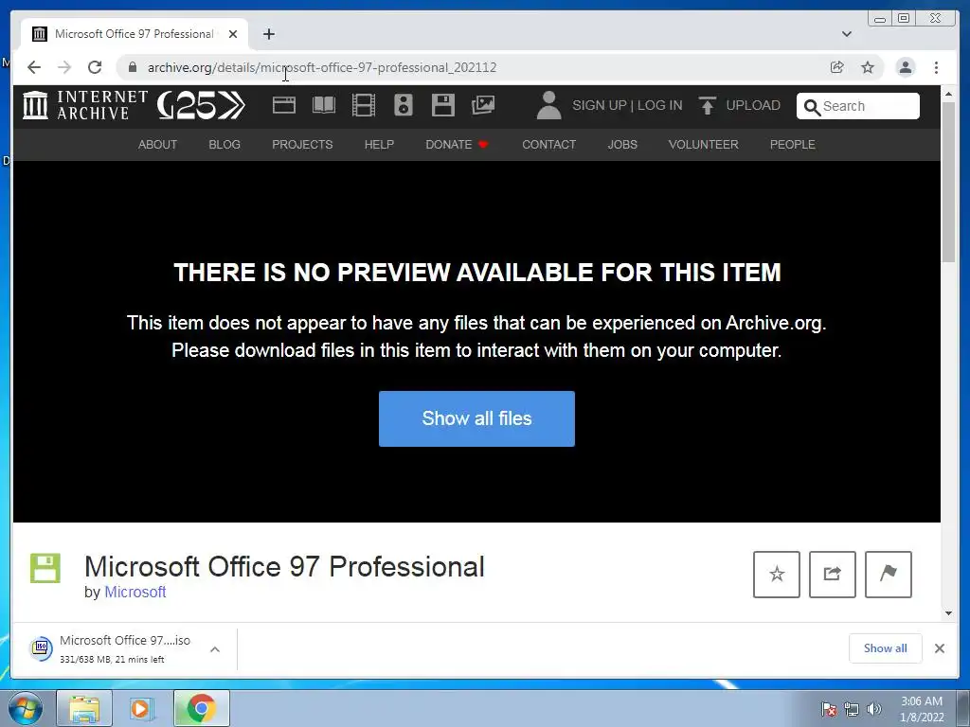Open Windows Explorer from taskbar

(x=84, y=708)
